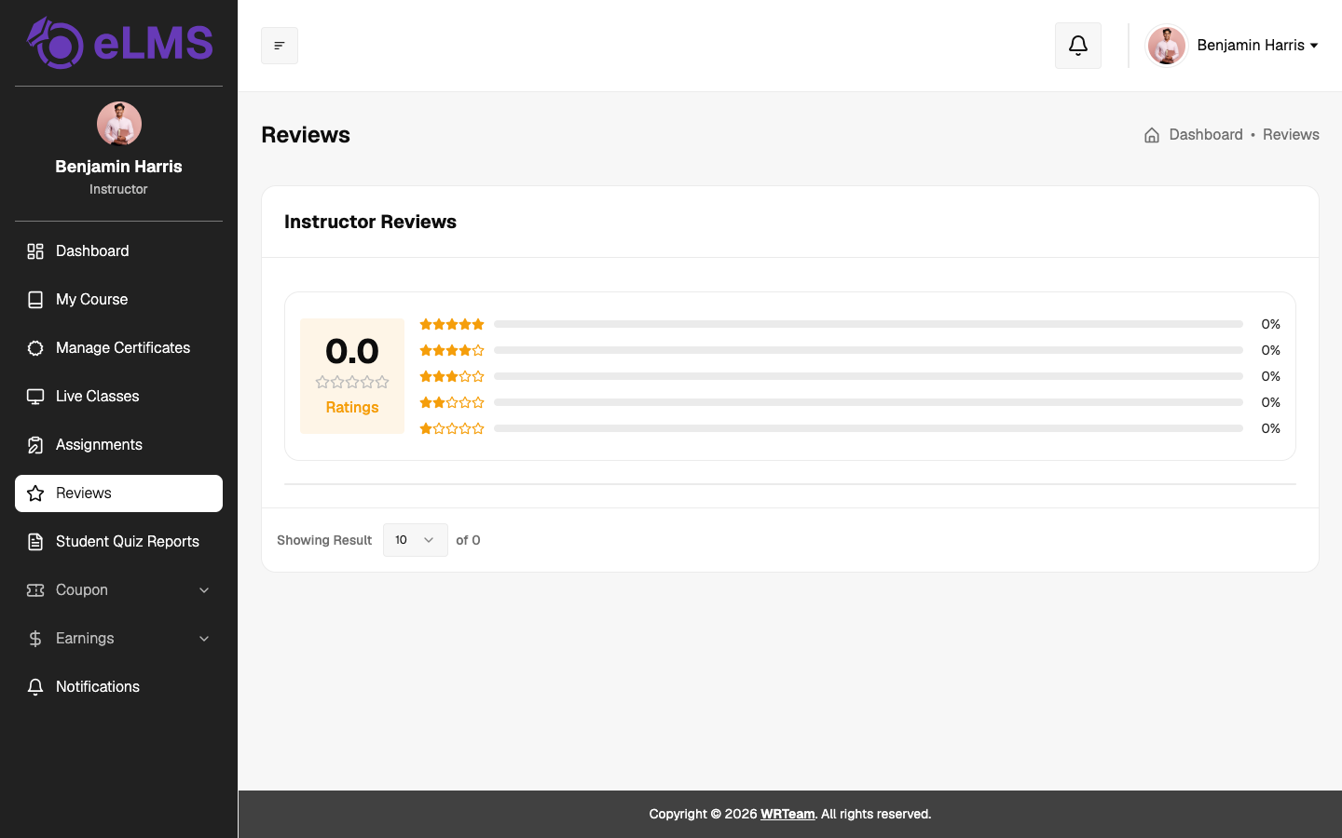The height and width of the screenshot is (838, 1342).
Task: Click the two-star rating row stars
Action: (x=452, y=402)
